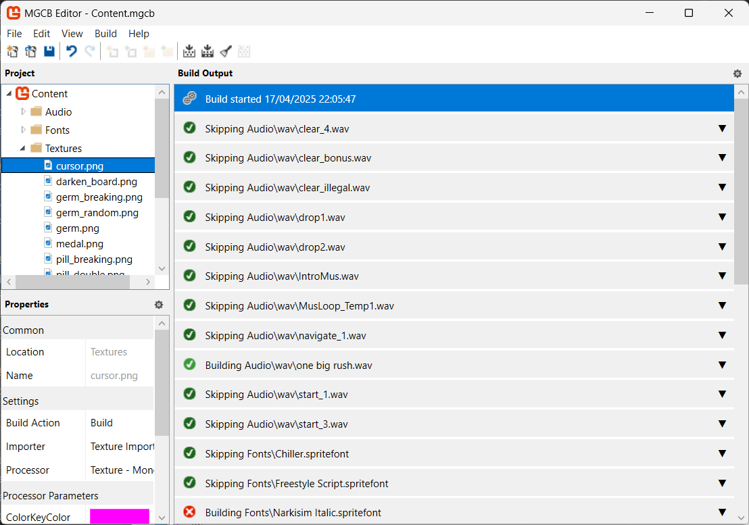This screenshot has height=525, width=749.
Task: Click the Build content toolbar icon
Action: pyautogui.click(x=189, y=51)
